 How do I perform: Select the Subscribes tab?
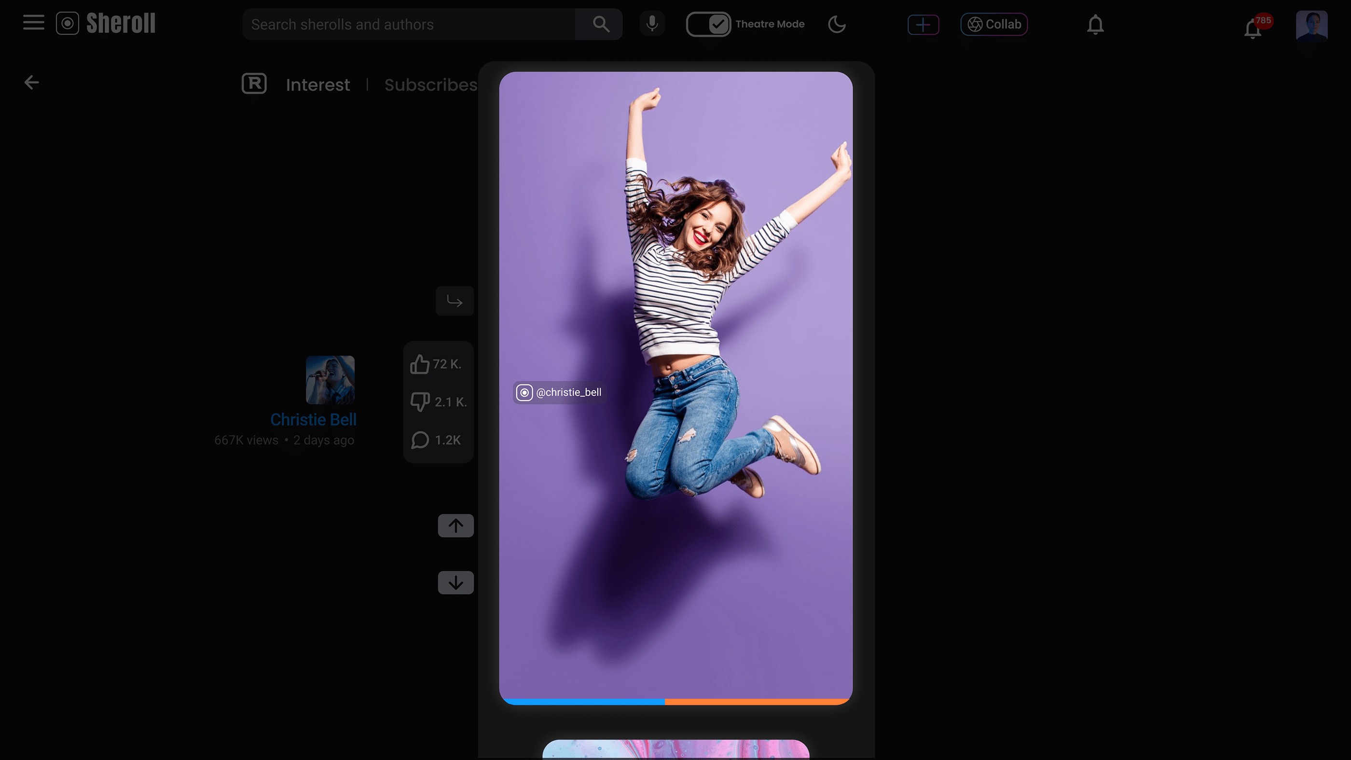(x=430, y=84)
